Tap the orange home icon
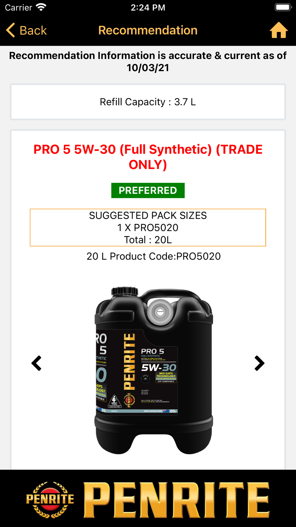Image resolution: width=296 pixels, height=527 pixels. (x=279, y=30)
